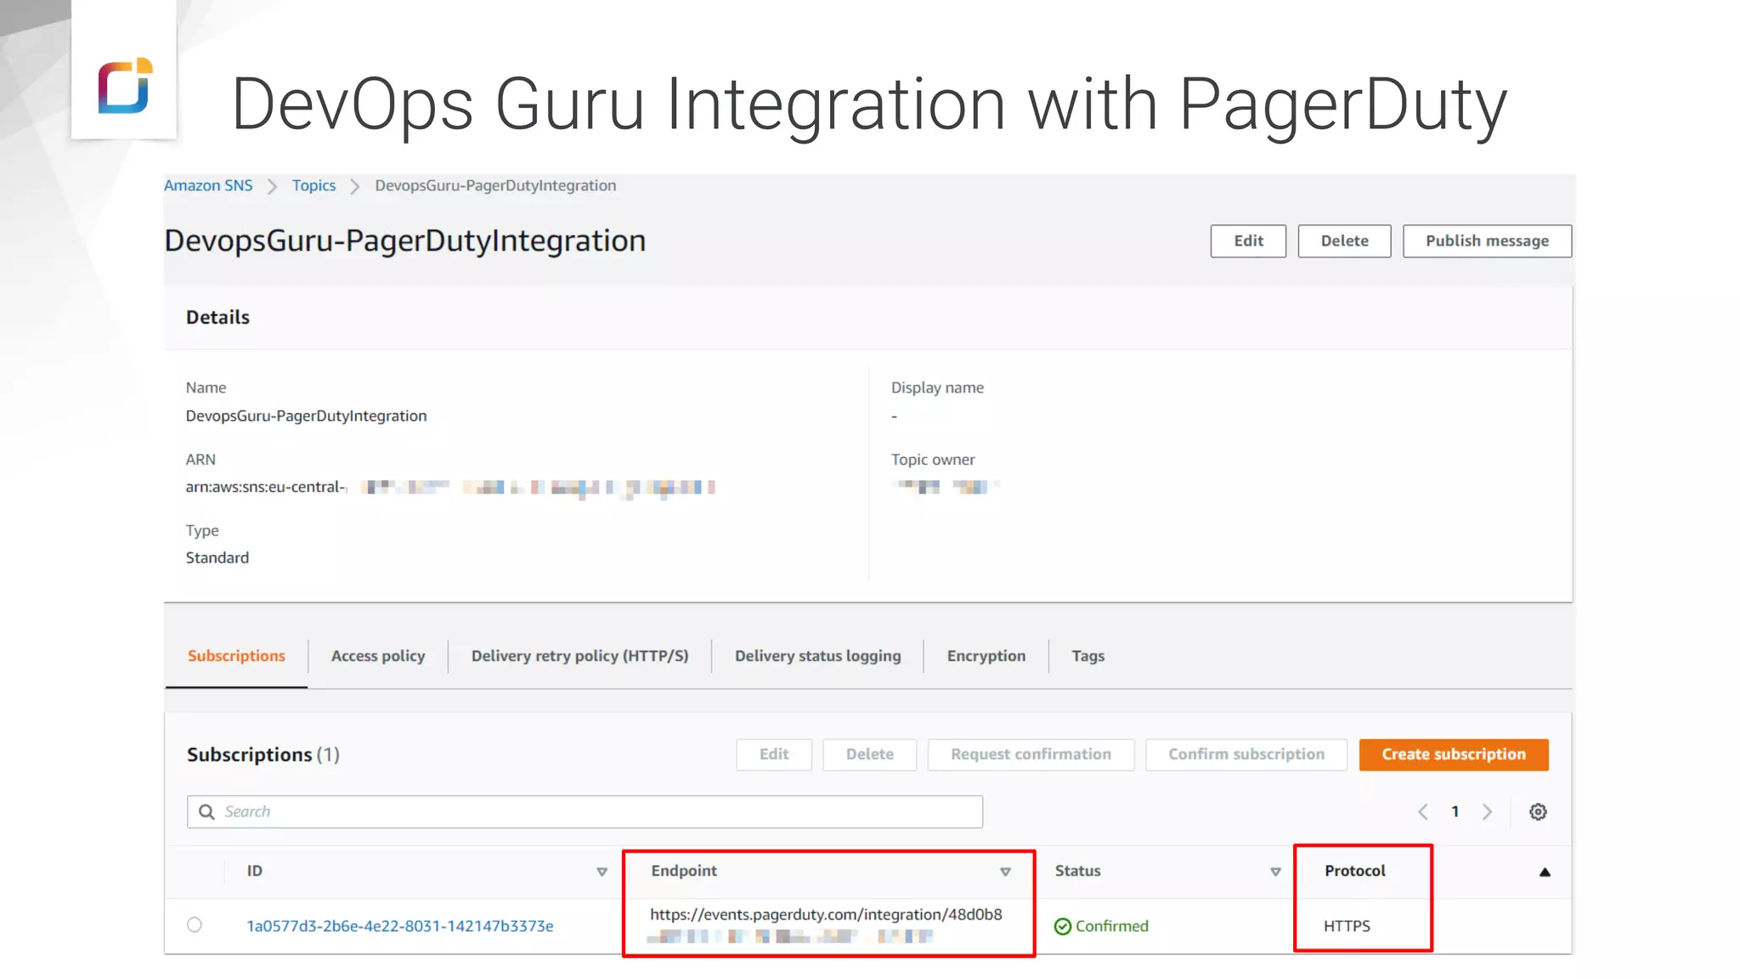Click the Protocol column header label
Viewport: 1740px width, 979px height.
coord(1355,871)
